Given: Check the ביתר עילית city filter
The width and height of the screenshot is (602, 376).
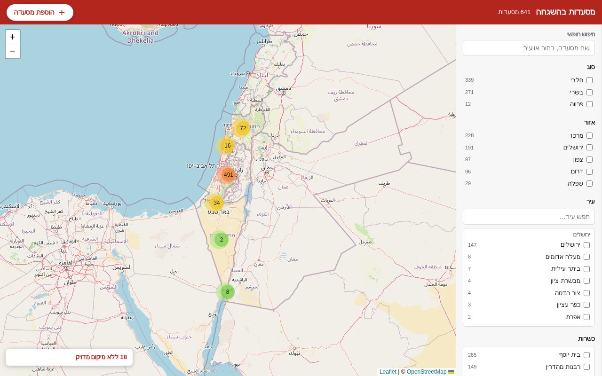Looking at the screenshot, I should 586,269.
